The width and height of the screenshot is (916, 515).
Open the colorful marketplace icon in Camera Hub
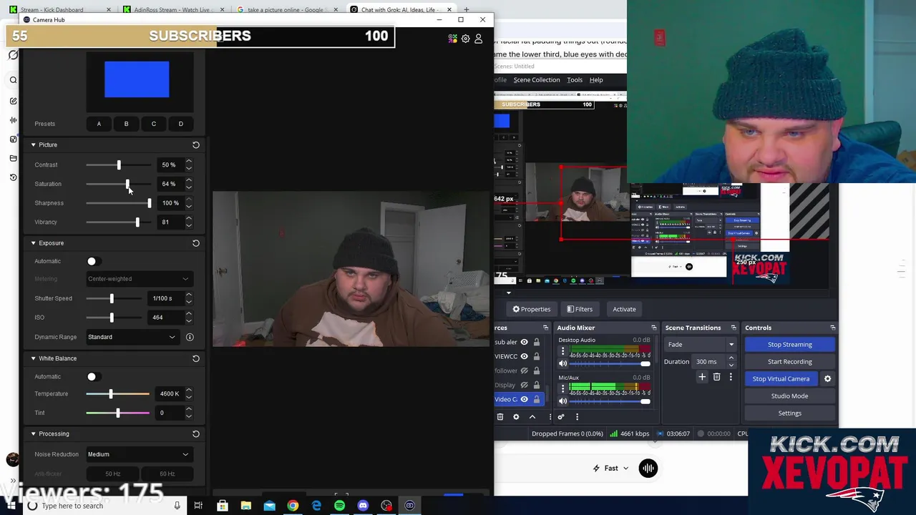coord(452,39)
